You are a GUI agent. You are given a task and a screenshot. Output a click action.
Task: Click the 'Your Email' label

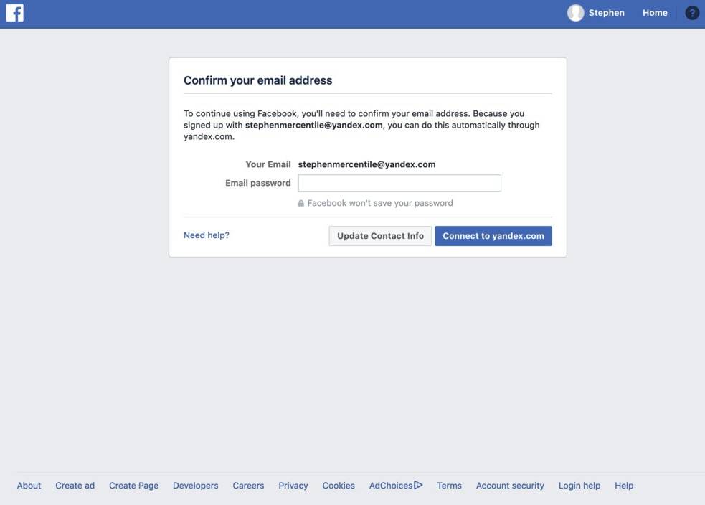tap(268, 164)
